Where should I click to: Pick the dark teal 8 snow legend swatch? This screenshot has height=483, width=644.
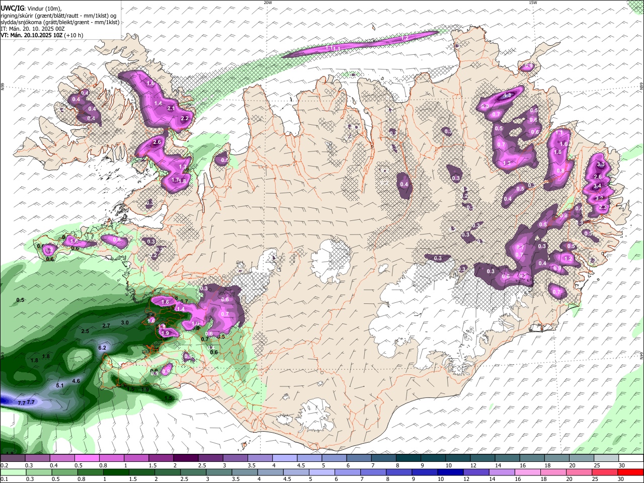(408, 458)
